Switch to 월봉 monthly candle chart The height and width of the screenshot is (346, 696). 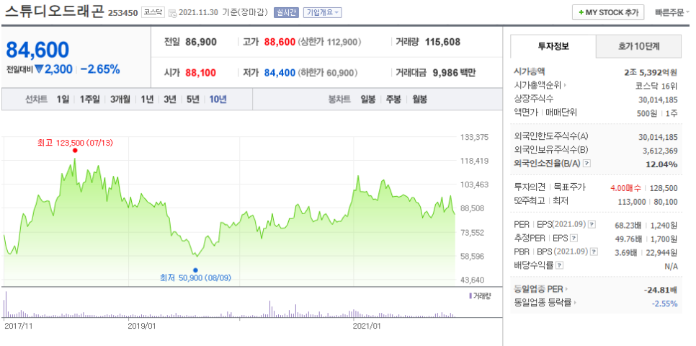(x=419, y=99)
